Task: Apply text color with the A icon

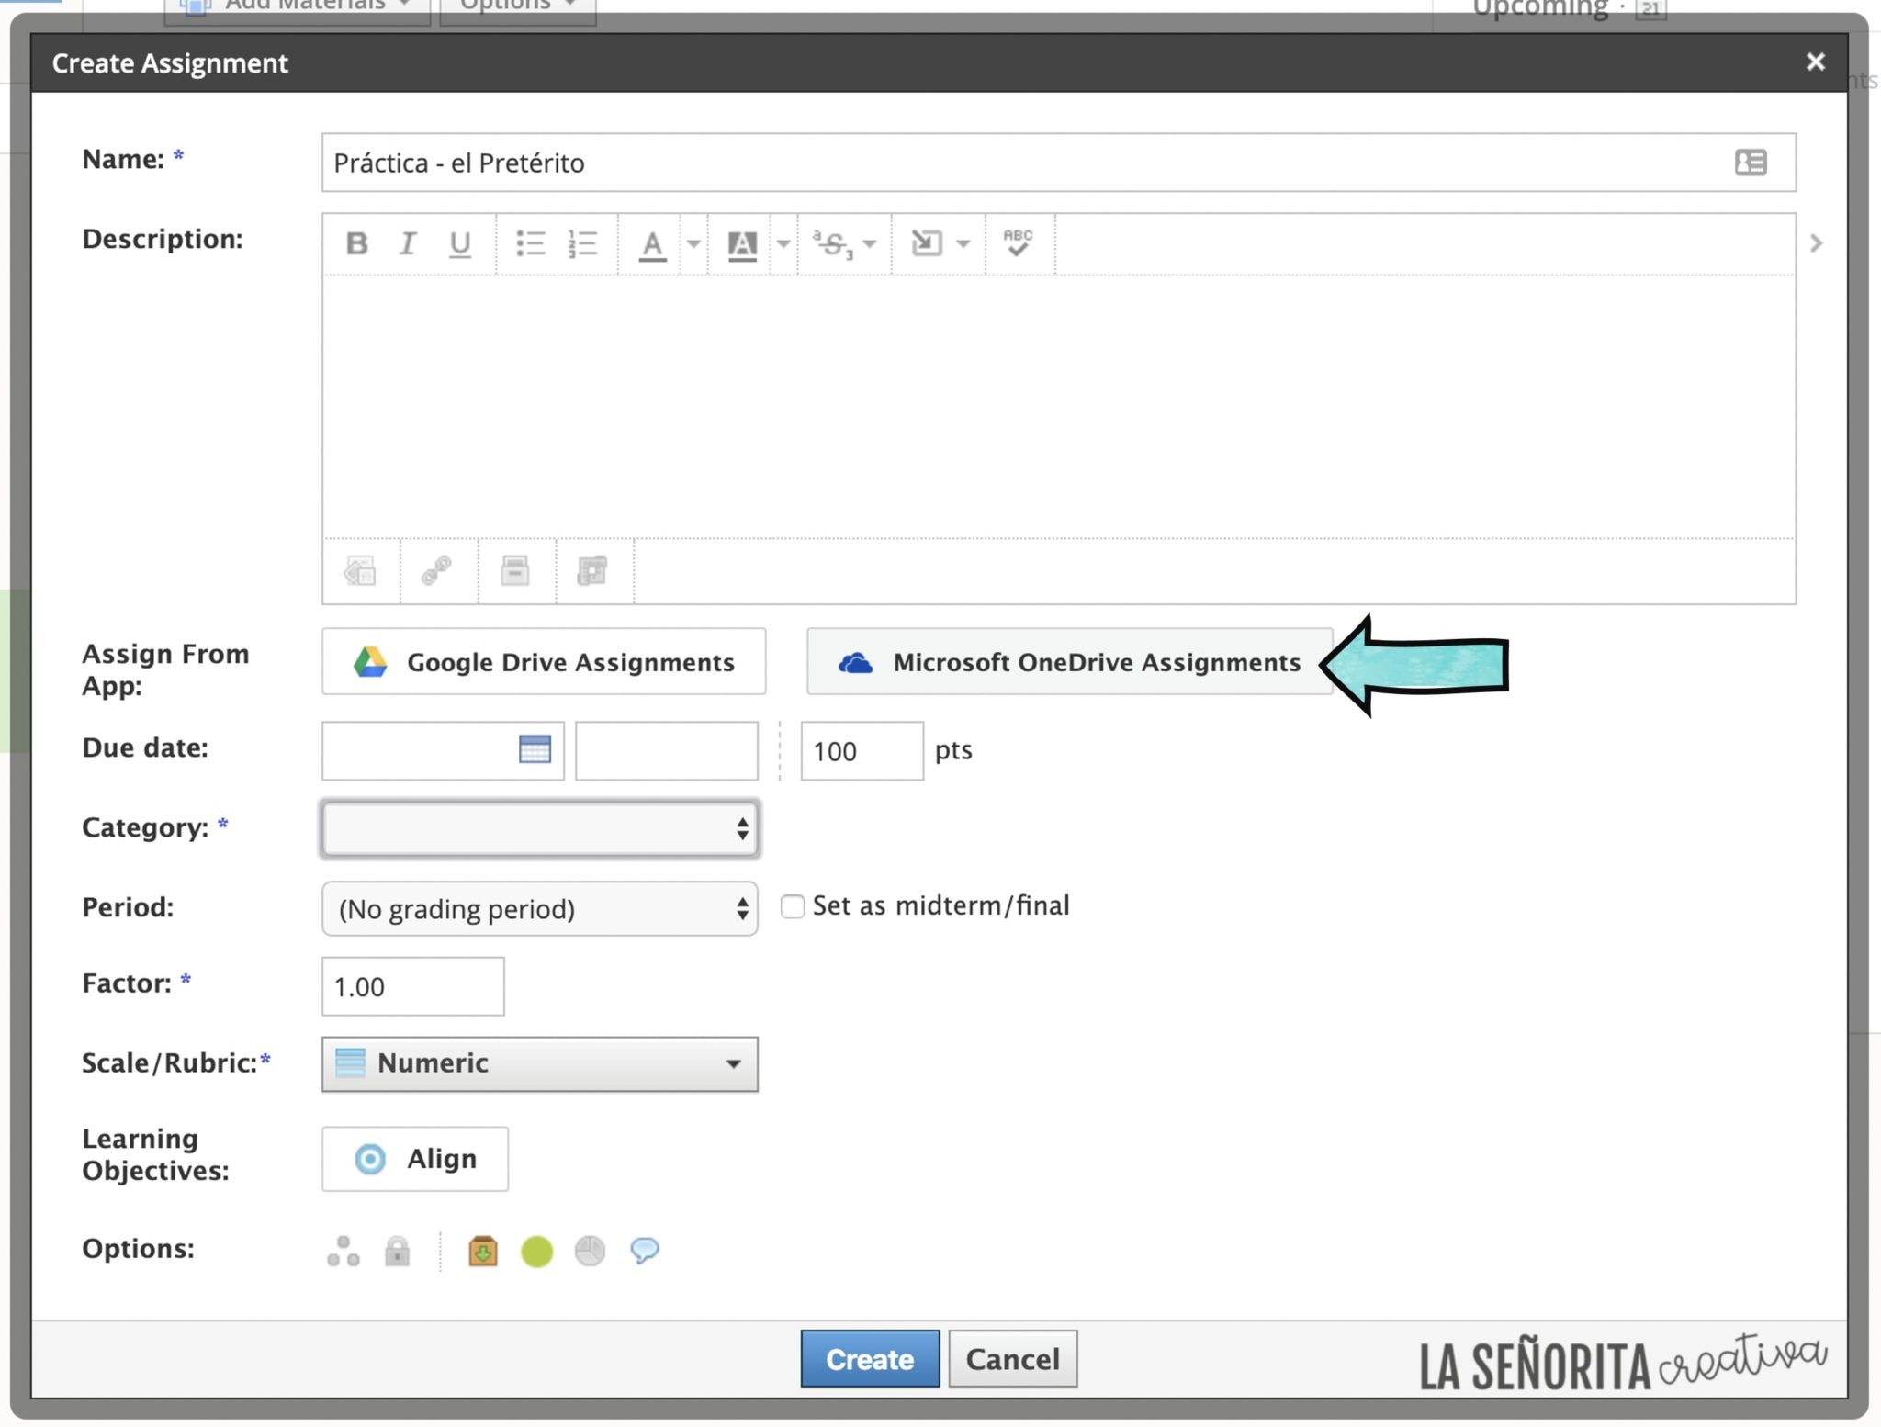Action: tap(652, 245)
